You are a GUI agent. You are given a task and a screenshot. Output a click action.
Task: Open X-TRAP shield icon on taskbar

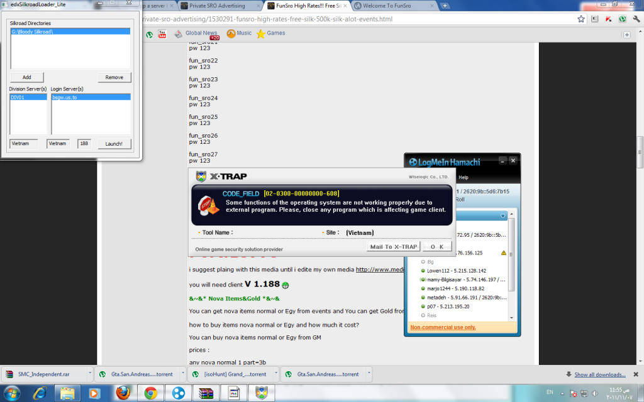click(261, 393)
